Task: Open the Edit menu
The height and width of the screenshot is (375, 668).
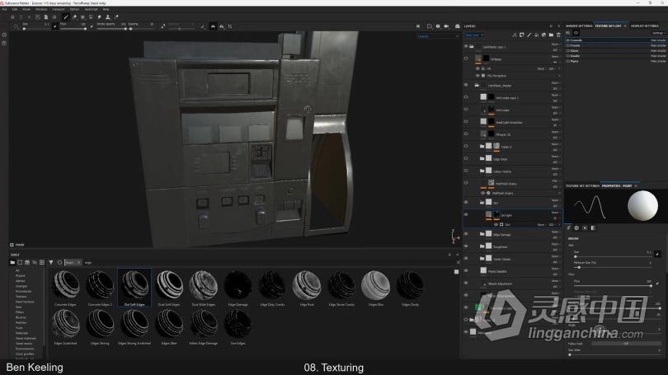Action: 15,9
